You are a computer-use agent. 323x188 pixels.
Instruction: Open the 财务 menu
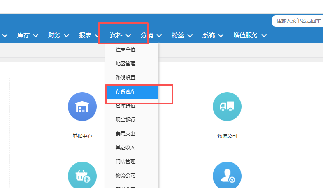tap(54, 35)
